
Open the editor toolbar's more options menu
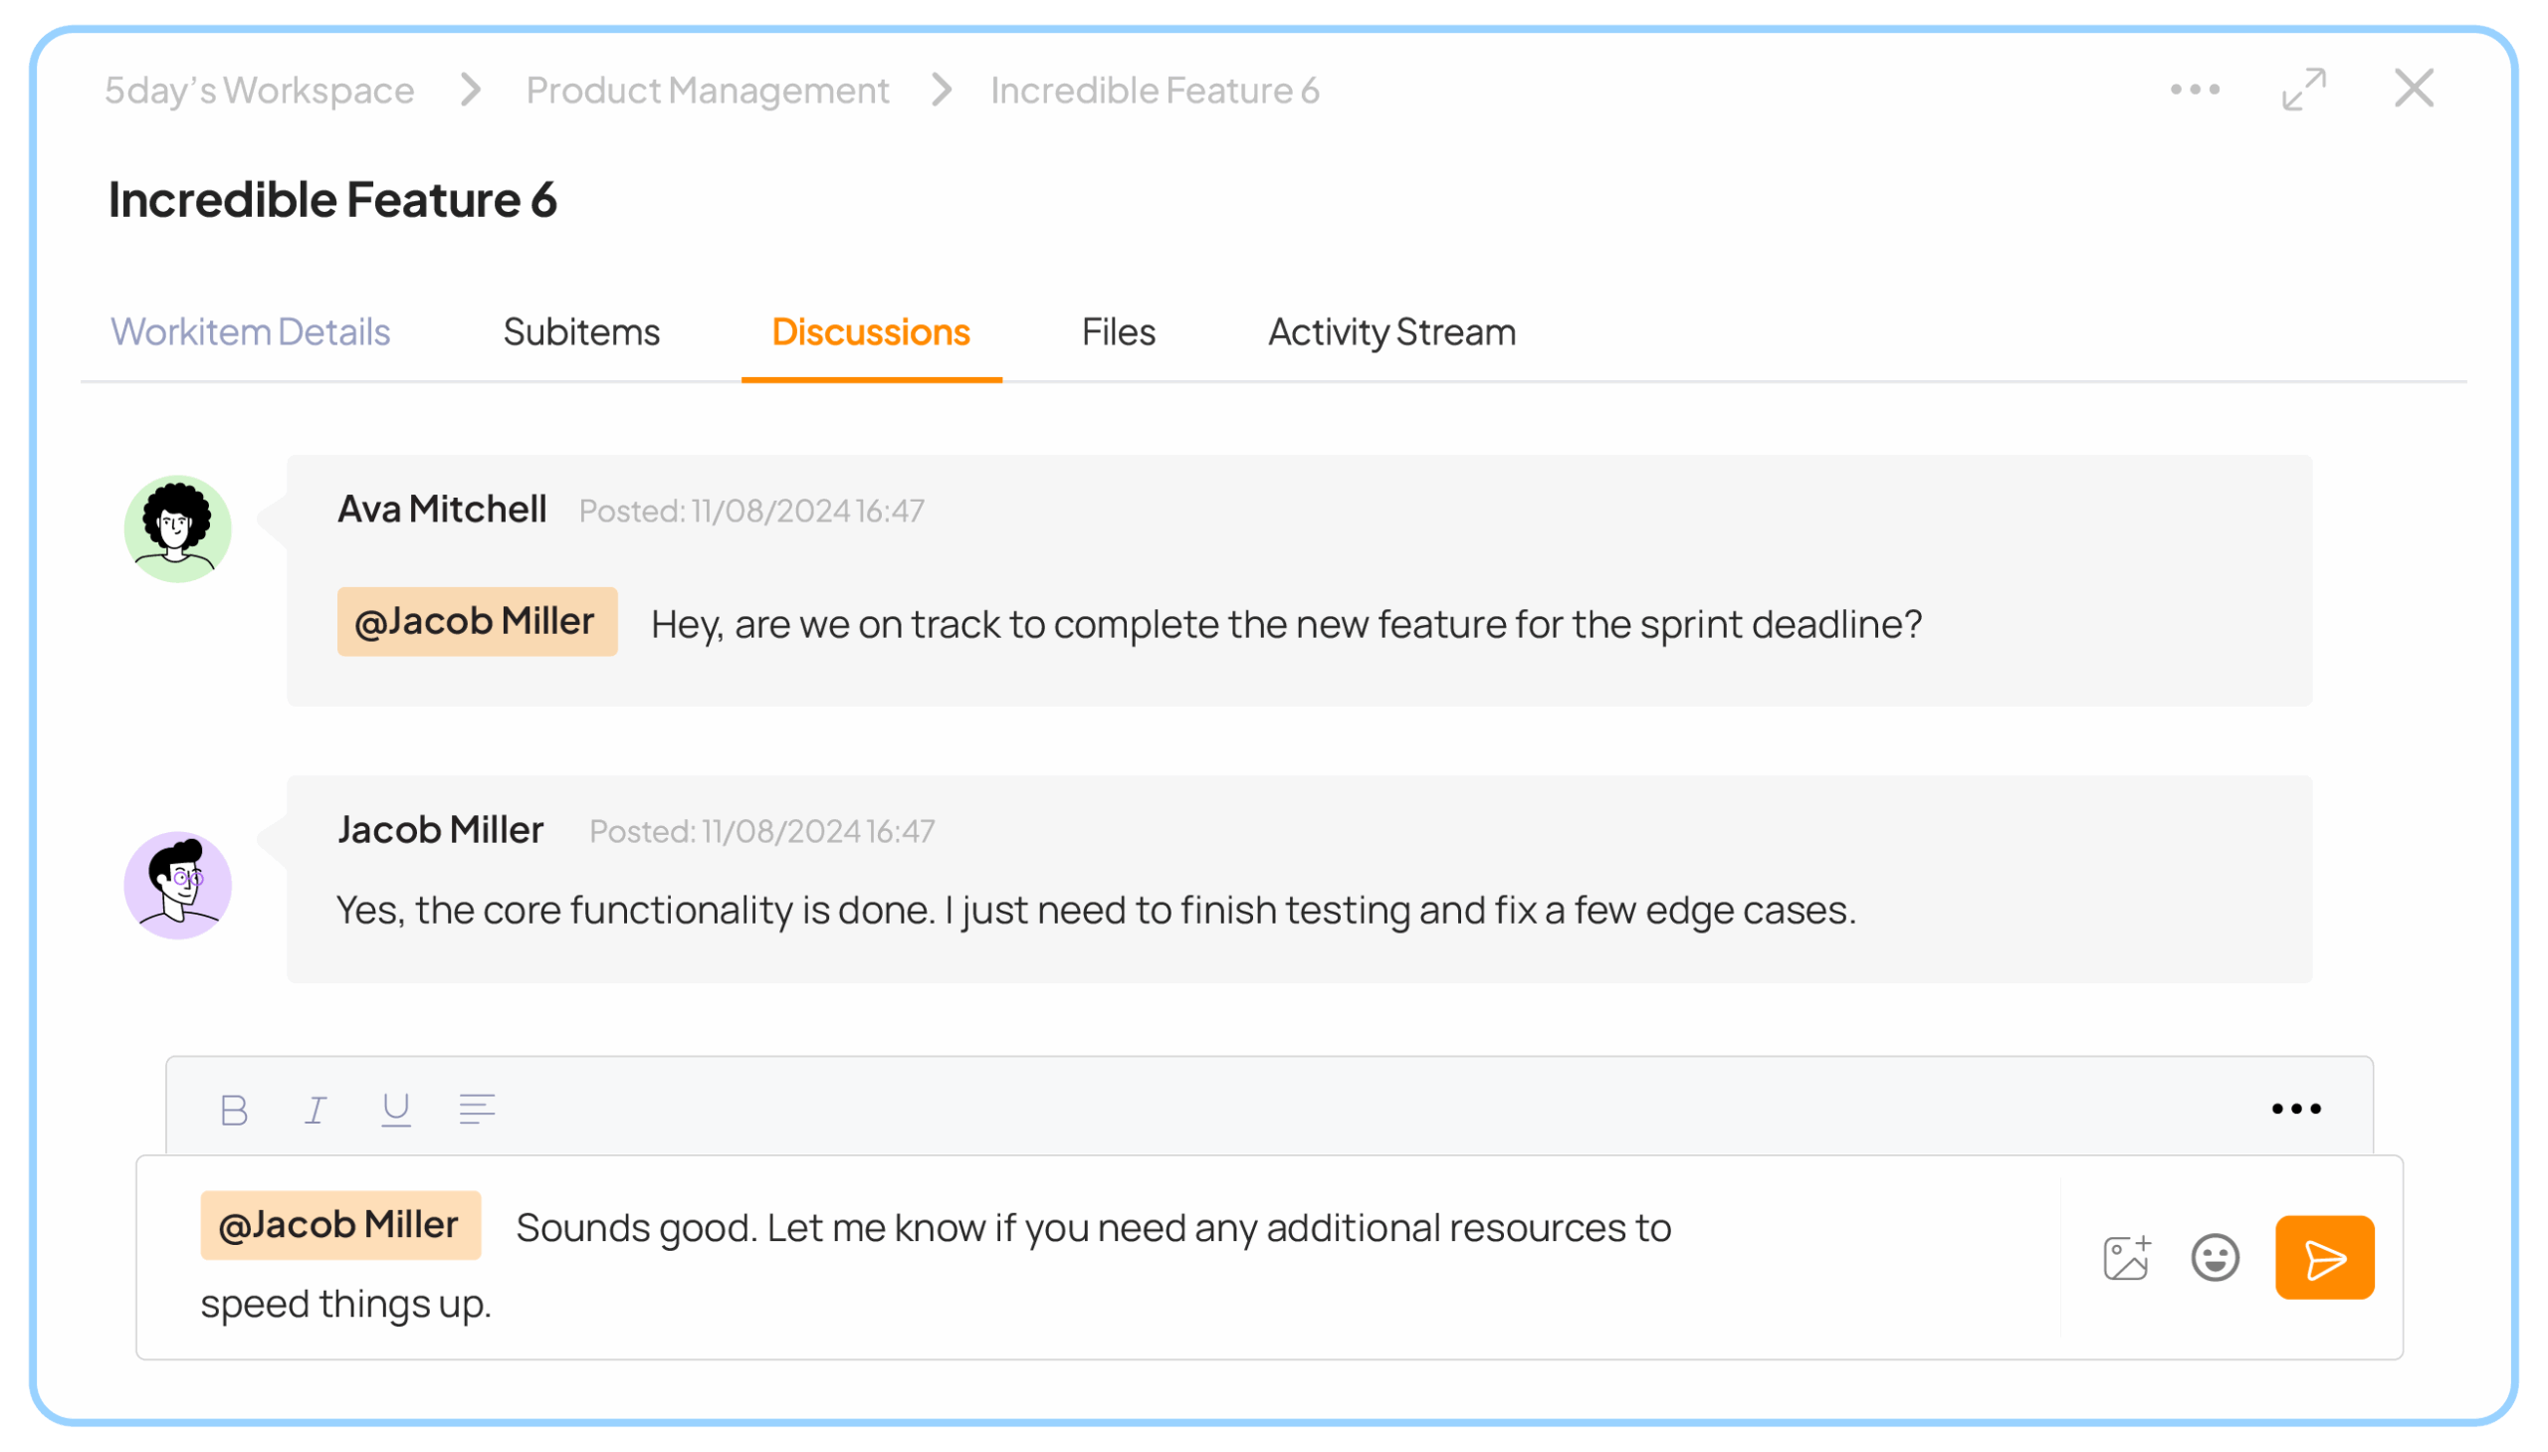pyautogui.click(x=2295, y=1109)
